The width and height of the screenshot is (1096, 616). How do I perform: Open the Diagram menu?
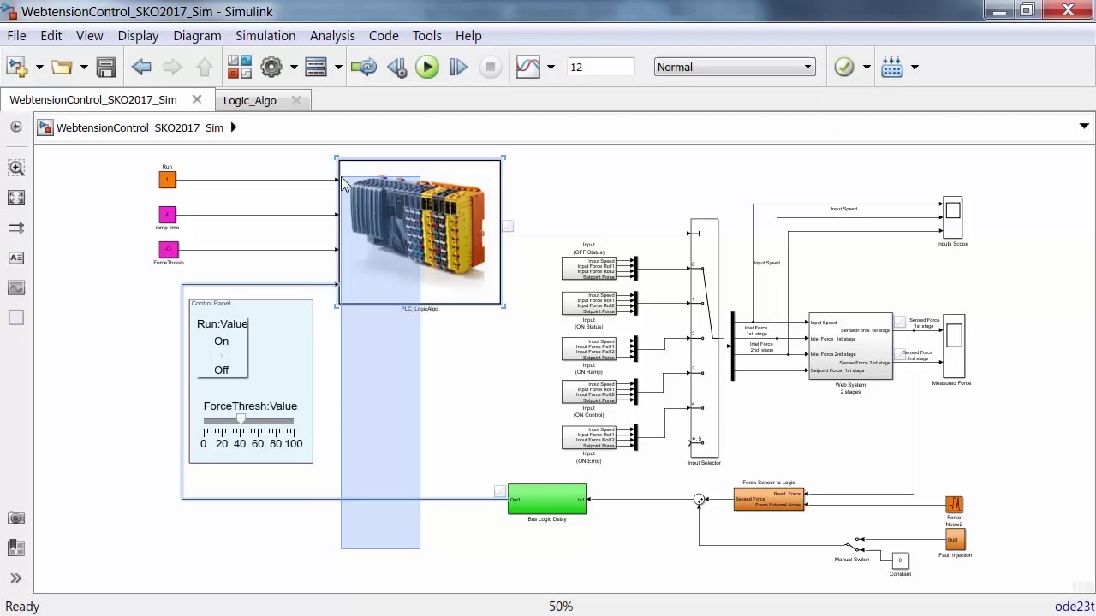pyautogui.click(x=197, y=36)
